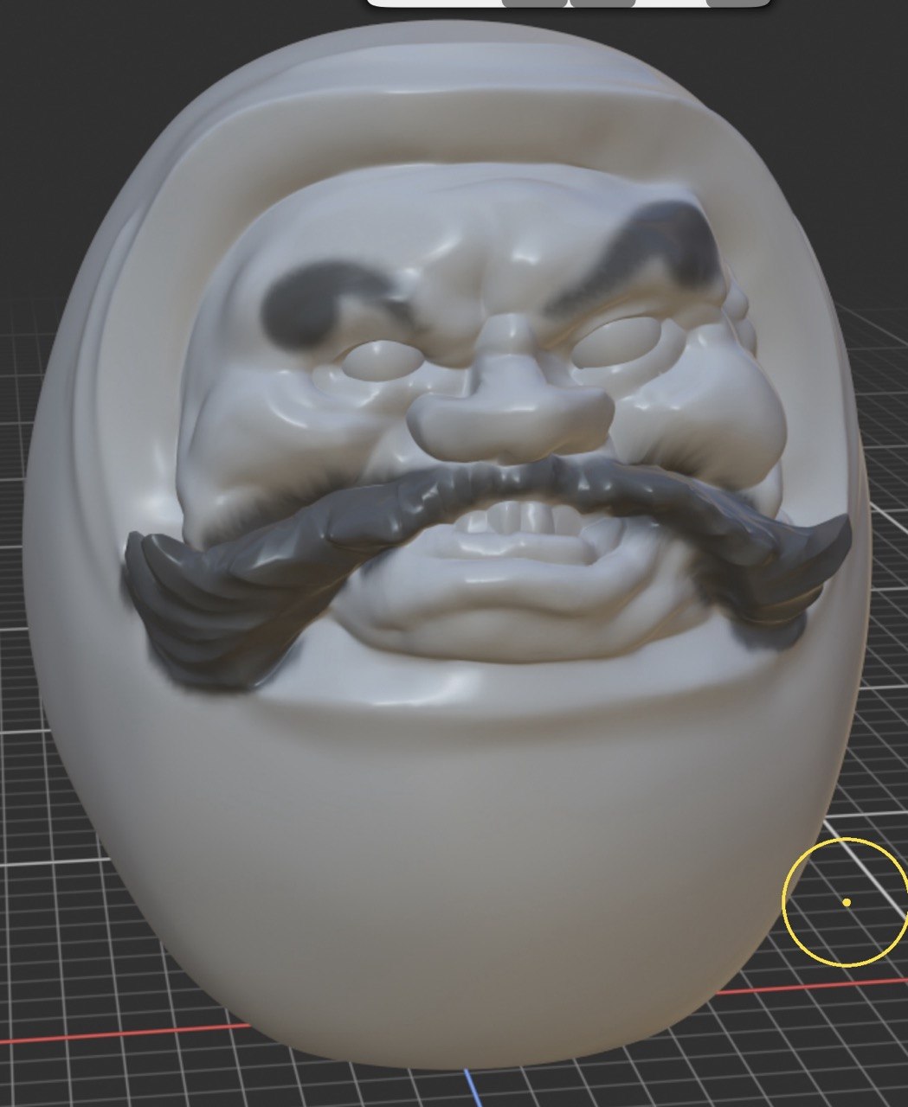The height and width of the screenshot is (1107, 908).
Task: Click the white floating toolbar background
Action: point(433,7)
